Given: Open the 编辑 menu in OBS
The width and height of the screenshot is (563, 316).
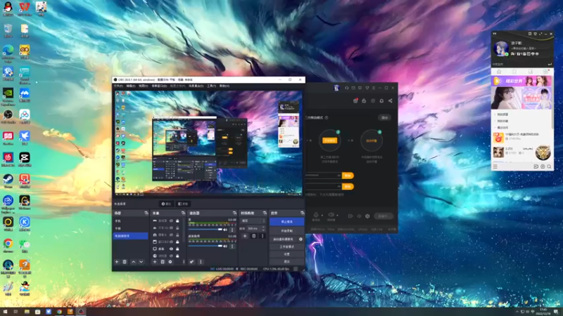Looking at the screenshot, I should click(130, 86).
